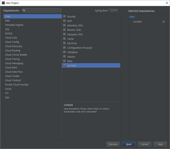The image size is (170, 149).
Task: Select the Cloud Core category
Action: coord(33,38)
